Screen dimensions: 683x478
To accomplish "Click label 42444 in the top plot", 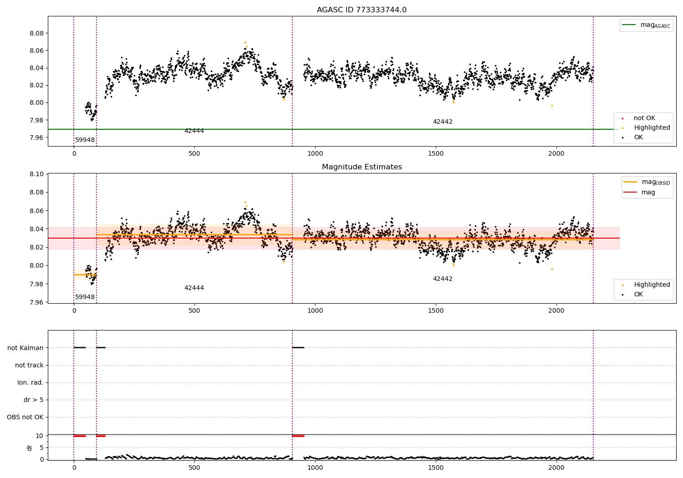I will [194, 131].
